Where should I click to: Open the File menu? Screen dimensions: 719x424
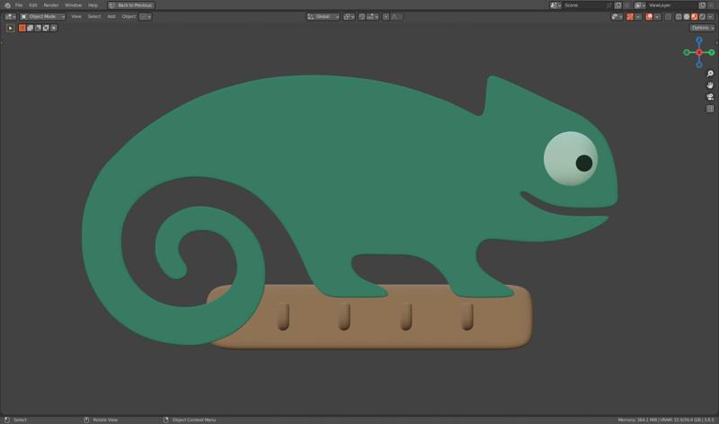pos(19,5)
